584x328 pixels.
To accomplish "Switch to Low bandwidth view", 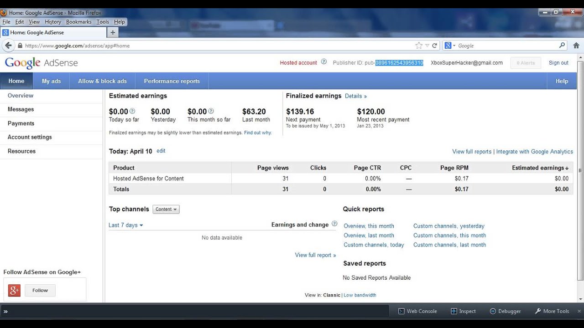I will click(x=360, y=295).
